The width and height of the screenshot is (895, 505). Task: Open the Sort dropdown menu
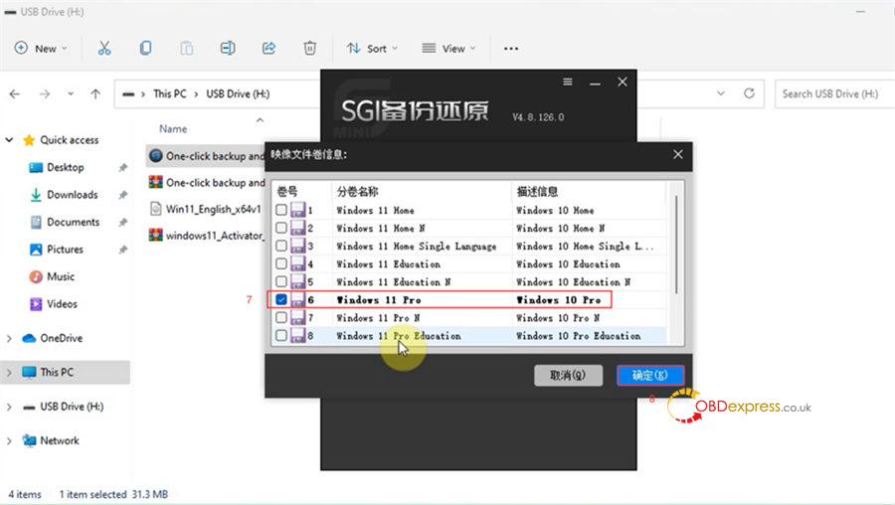[x=372, y=49]
